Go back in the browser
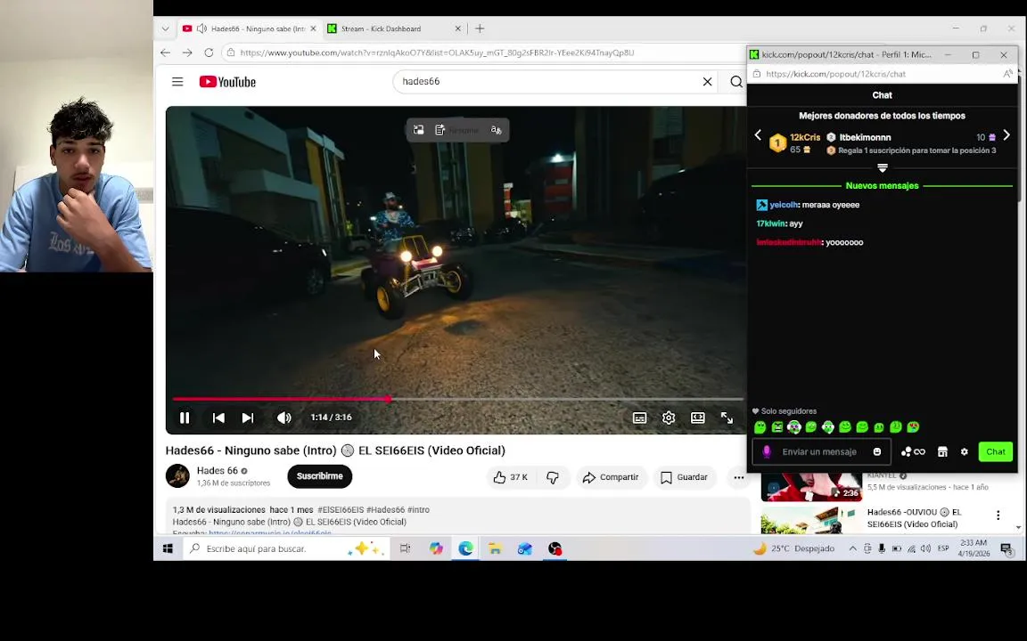 pyautogui.click(x=165, y=53)
